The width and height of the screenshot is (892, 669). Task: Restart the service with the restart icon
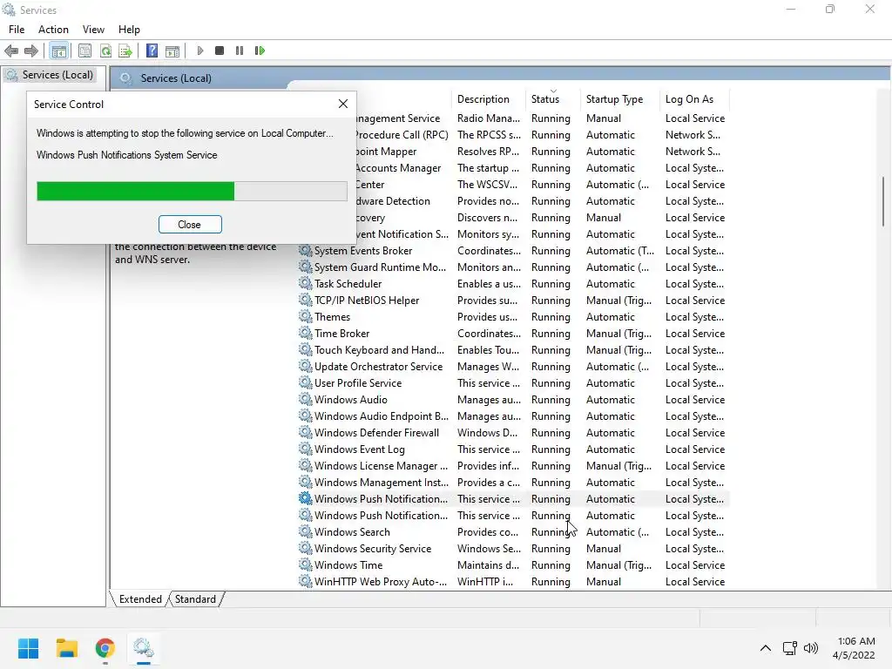pyautogui.click(x=260, y=51)
